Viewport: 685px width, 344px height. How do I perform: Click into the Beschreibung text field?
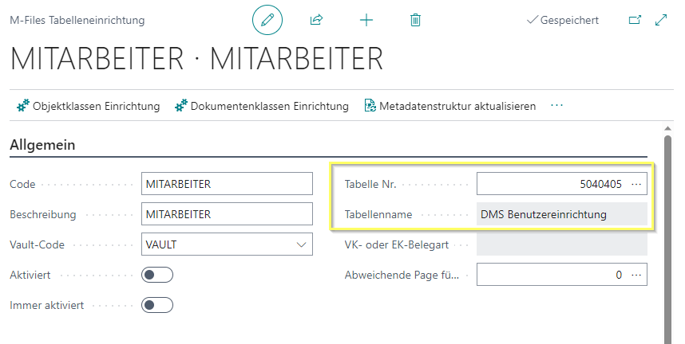227,214
